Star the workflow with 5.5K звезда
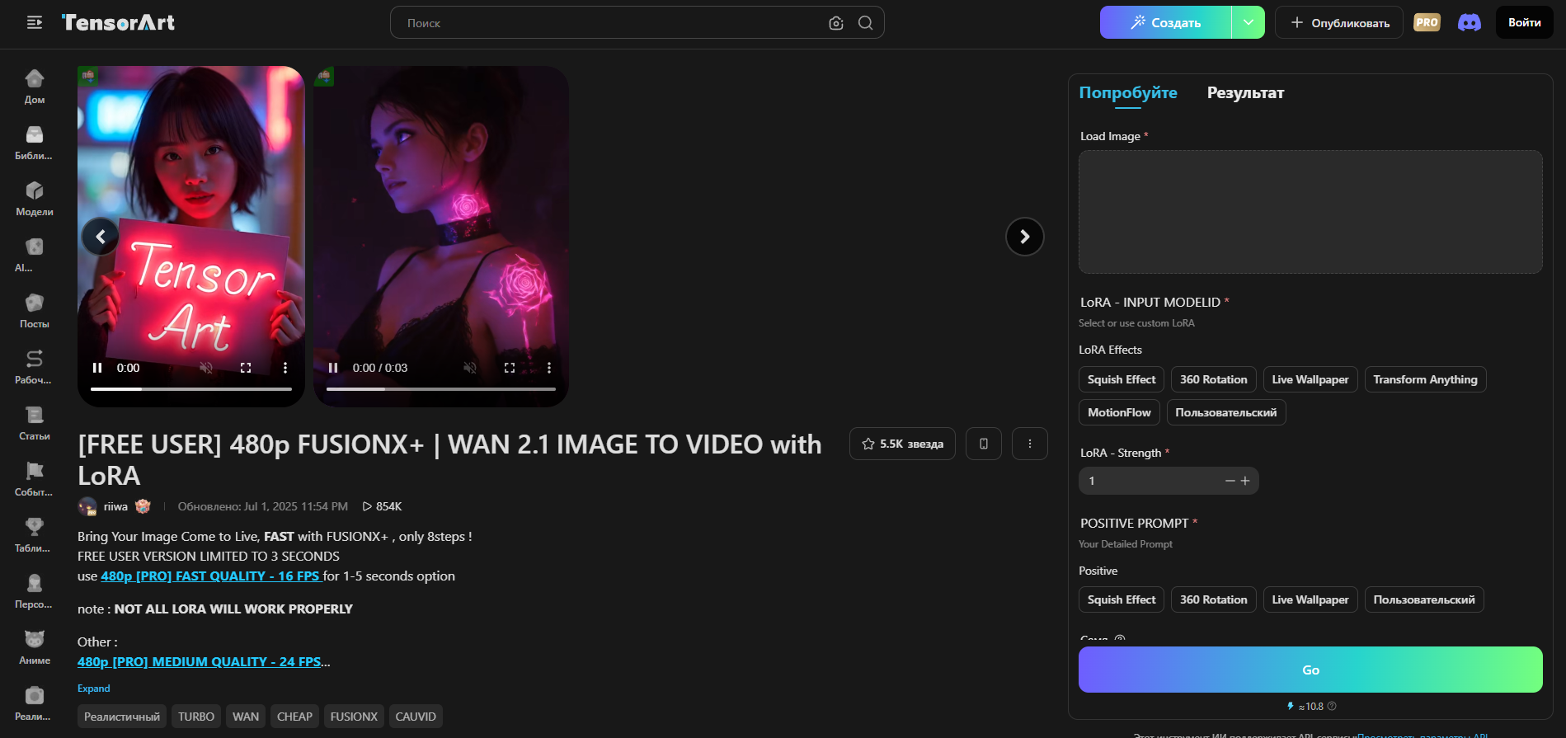 coord(902,444)
